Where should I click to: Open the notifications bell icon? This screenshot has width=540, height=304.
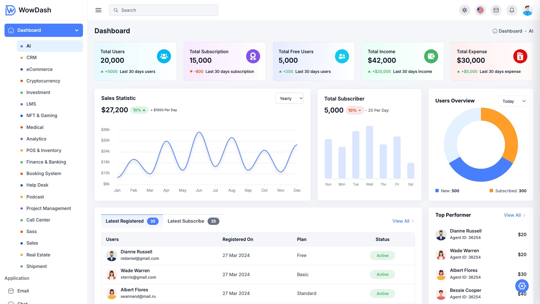point(512,10)
